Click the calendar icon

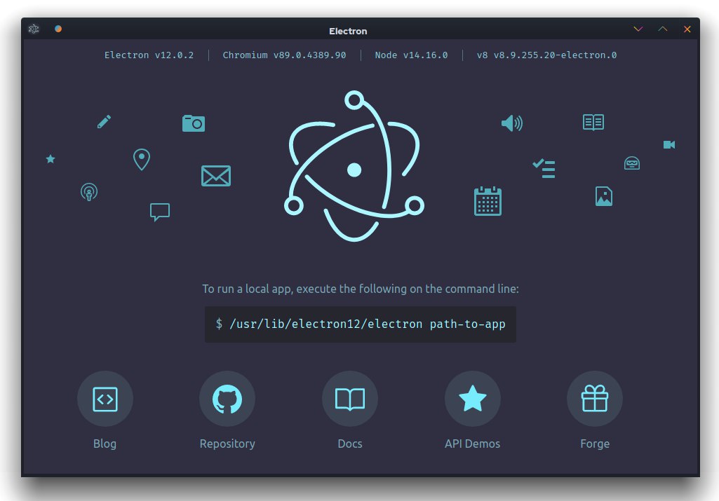[x=488, y=201]
